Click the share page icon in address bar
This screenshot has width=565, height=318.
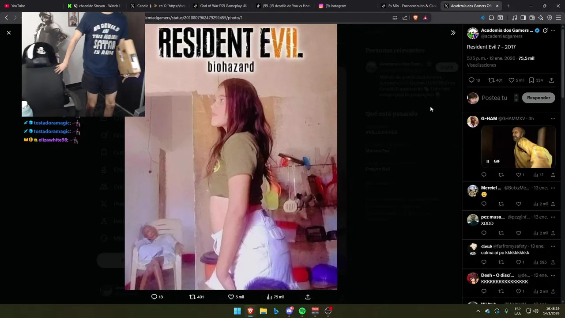click(405, 18)
